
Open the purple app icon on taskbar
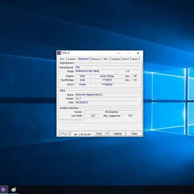3,190
